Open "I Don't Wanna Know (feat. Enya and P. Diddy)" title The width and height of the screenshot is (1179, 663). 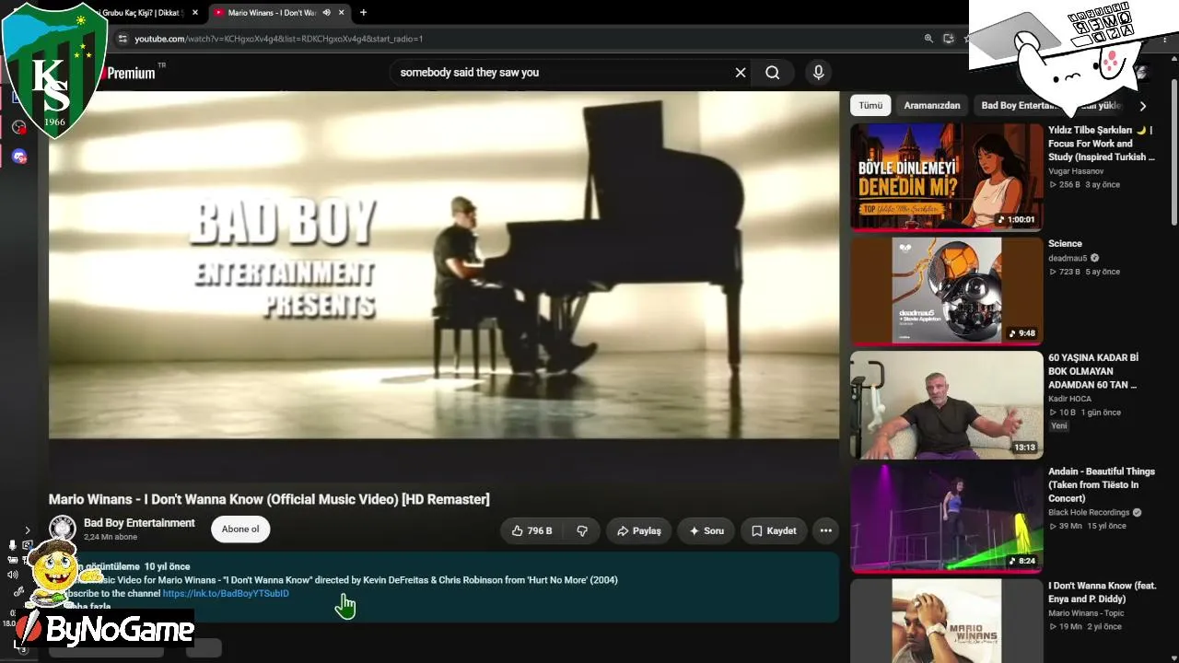(x=1103, y=592)
